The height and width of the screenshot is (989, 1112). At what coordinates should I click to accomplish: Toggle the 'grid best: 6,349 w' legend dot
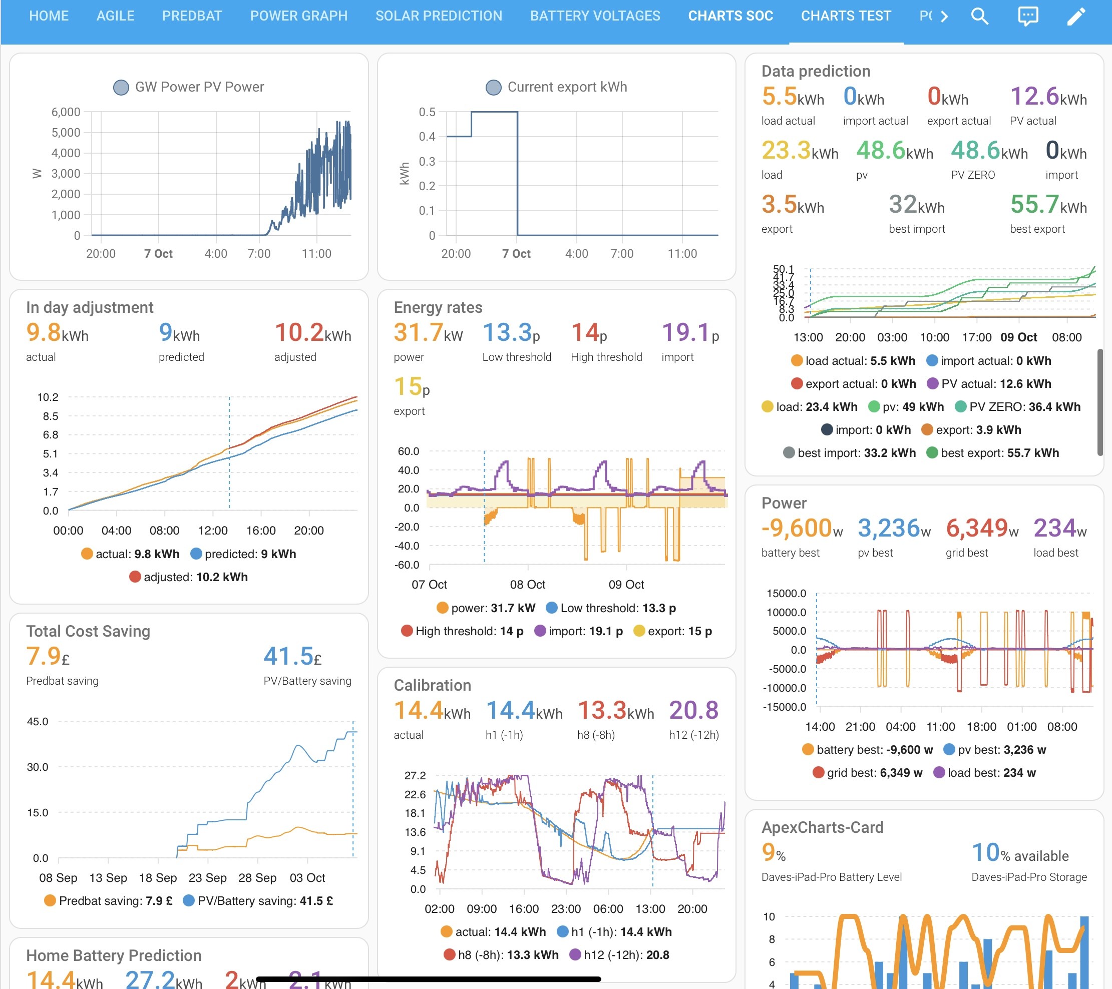818,773
